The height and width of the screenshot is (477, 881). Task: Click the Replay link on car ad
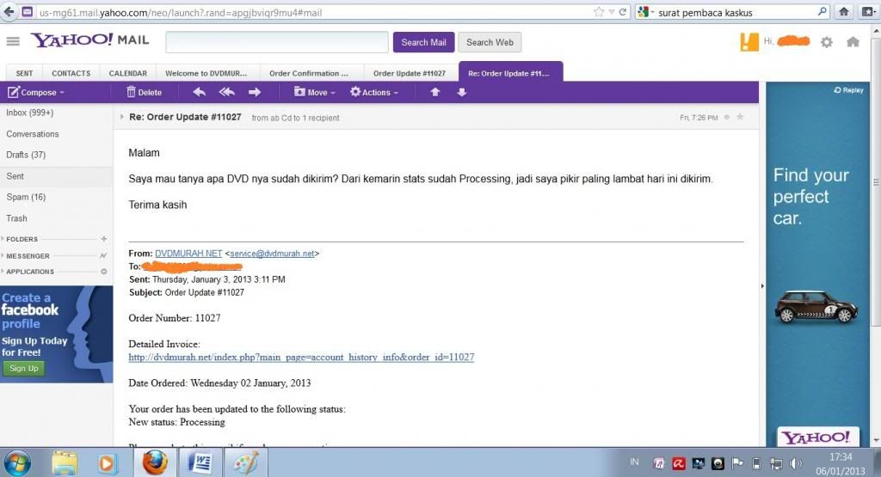849,89
